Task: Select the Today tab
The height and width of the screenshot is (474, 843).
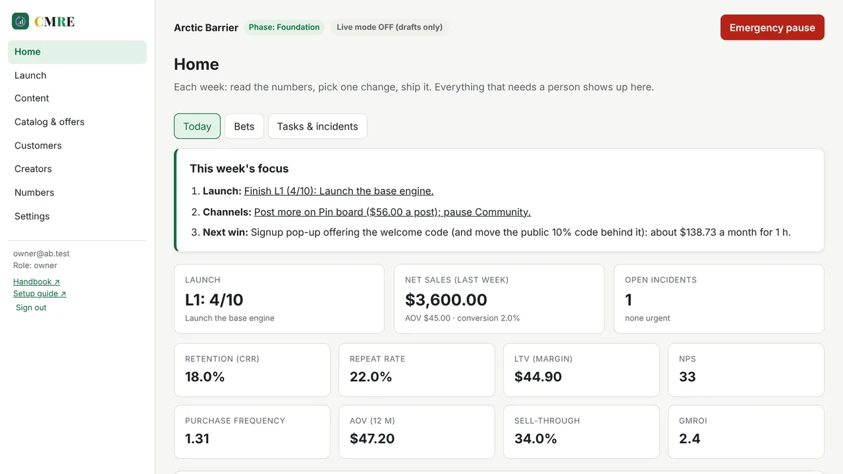Action: [197, 126]
